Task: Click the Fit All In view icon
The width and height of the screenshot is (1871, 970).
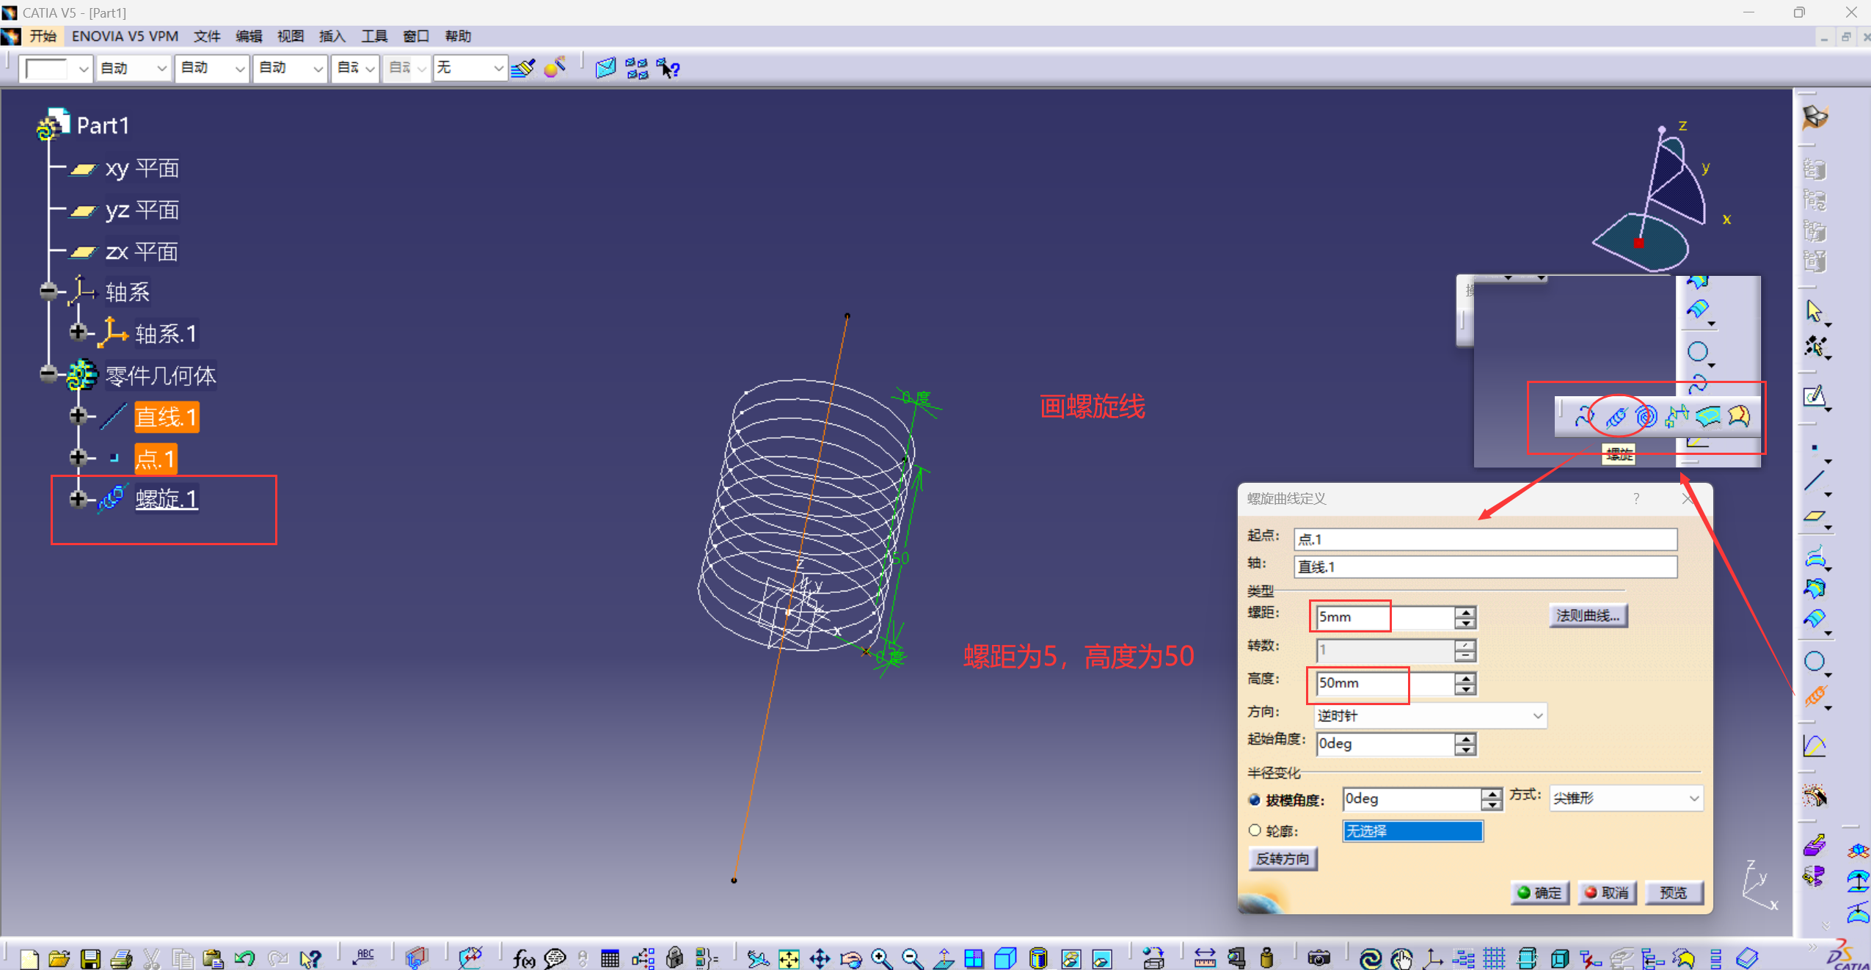Action: click(x=789, y=958)
